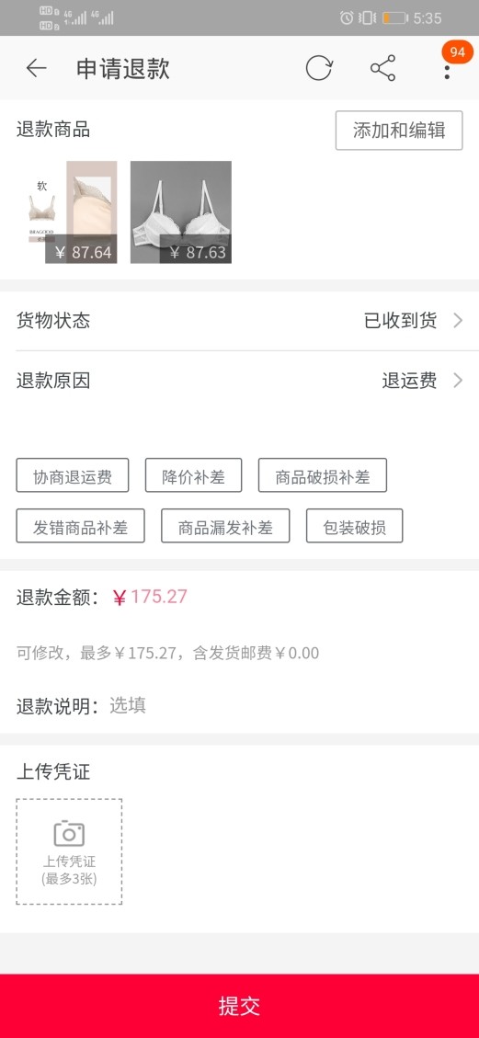Select the 商品破损补差 reason tag
479x1038 pixels.
323,475
